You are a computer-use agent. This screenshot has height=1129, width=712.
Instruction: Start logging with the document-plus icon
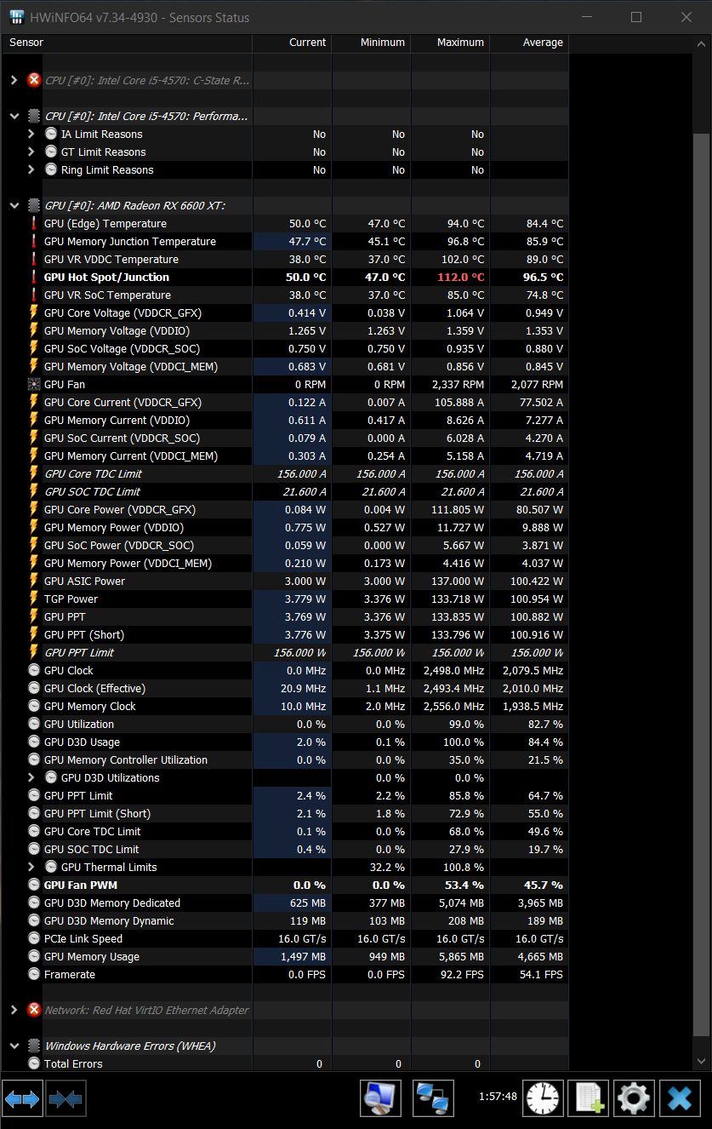pos(590,1099)
